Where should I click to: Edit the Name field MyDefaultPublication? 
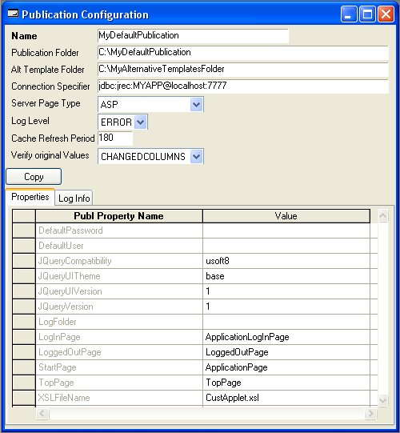(x=193, y=36)
